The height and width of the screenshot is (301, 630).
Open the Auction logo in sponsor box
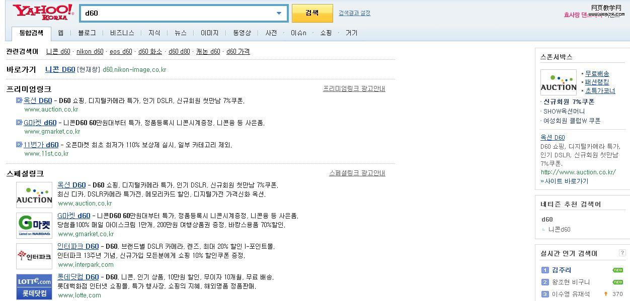(x=558, y=82)
